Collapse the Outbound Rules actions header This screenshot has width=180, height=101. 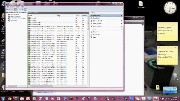121,15
